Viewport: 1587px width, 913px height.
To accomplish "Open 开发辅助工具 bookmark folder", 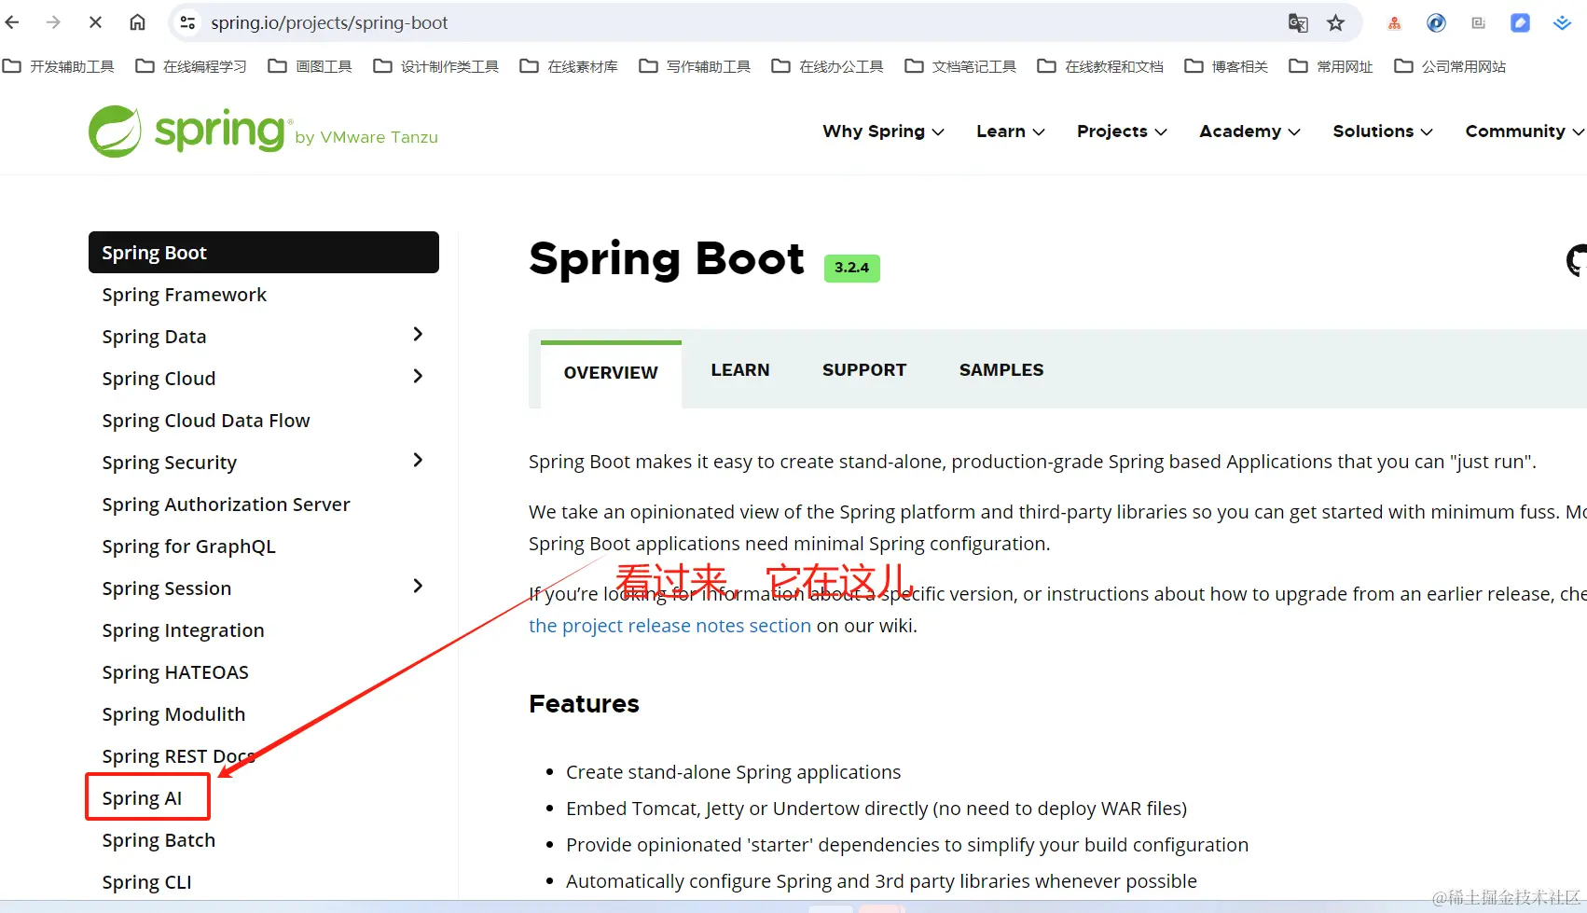I will click(59, 66).
